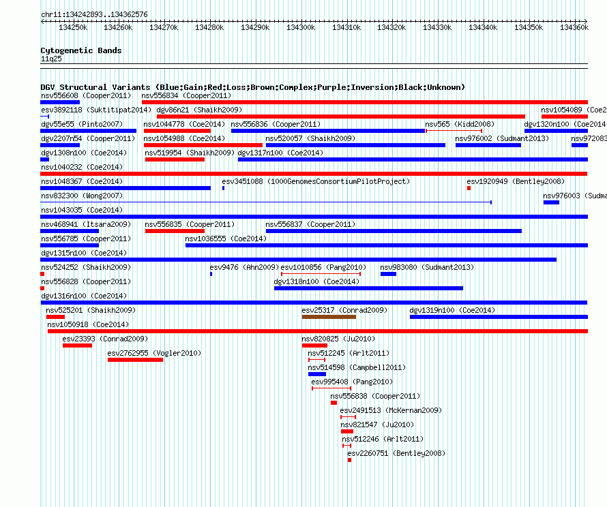Select nsv983080 (Sudmant2013) label
The height and width of the screenshot is (507, 607).
[x=427, y=267]
